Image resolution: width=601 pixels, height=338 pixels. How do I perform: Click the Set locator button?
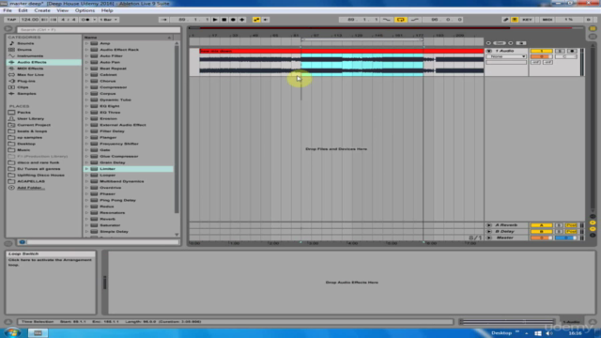pyautogui.click(x=499, y=43)
